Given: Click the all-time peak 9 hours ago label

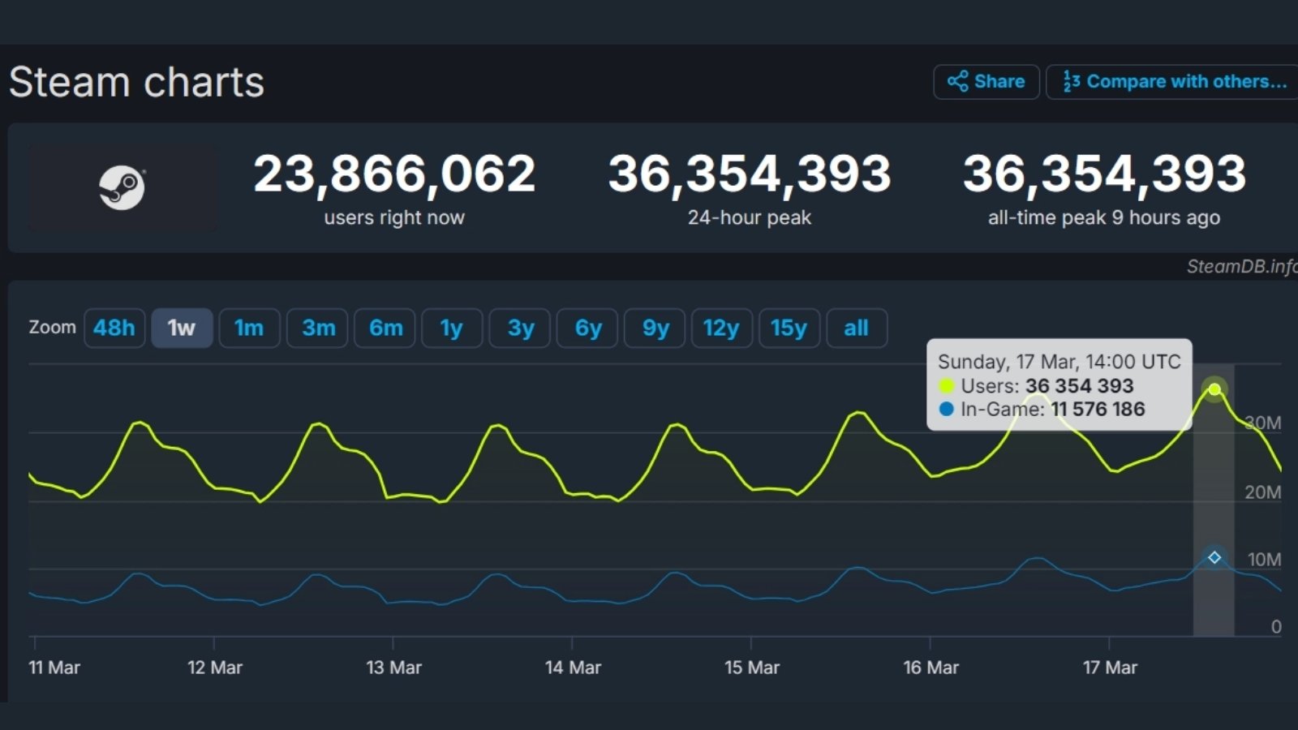Looking at the screenshot, I should (1104, 217).
